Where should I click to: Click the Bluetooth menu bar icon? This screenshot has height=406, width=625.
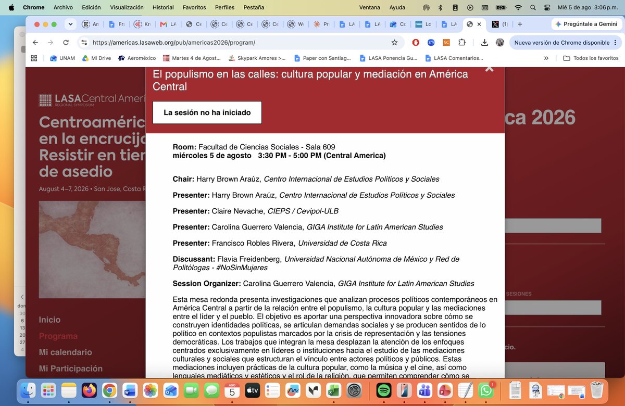coord(440,7)
